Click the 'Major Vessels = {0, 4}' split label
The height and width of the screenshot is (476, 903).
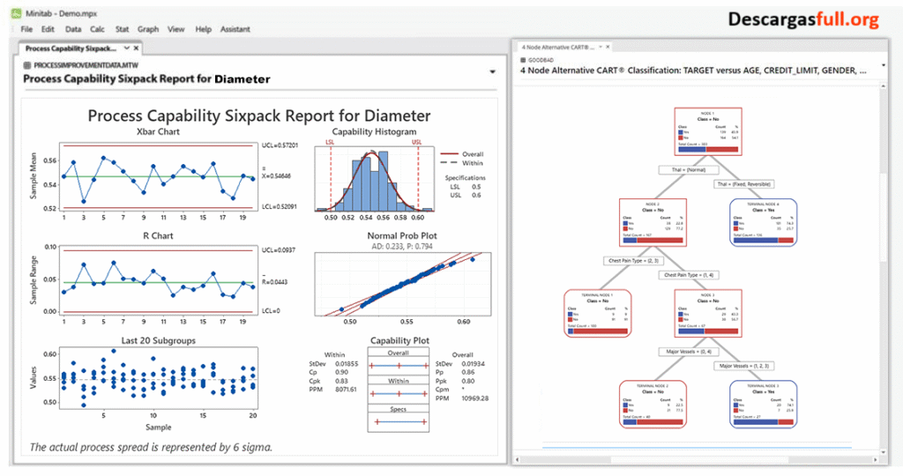(689, 351)
